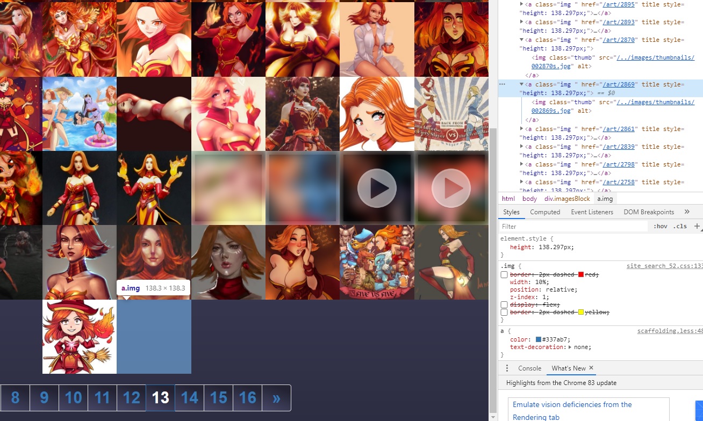Click the current page 13 button
The width and height of the screenshot is (703, 421).
pos(160,398)
